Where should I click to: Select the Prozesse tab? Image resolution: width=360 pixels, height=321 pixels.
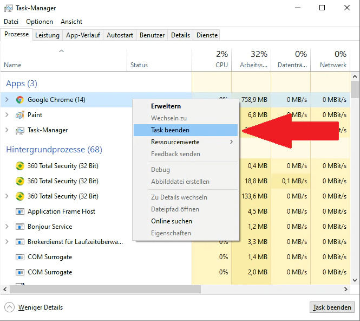17,34
